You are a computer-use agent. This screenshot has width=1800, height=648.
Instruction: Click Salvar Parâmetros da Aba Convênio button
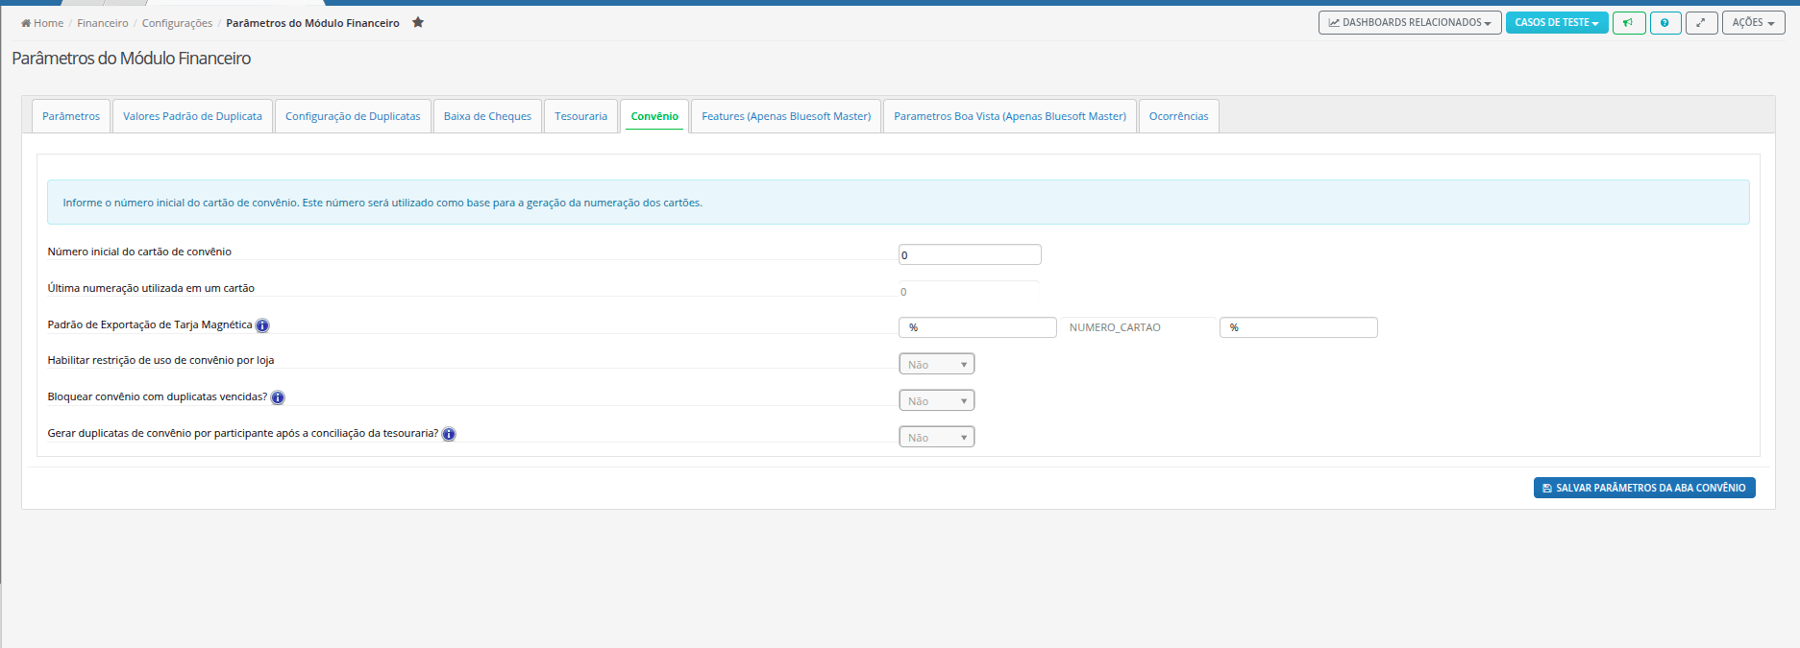click(x=1644, y=488)
